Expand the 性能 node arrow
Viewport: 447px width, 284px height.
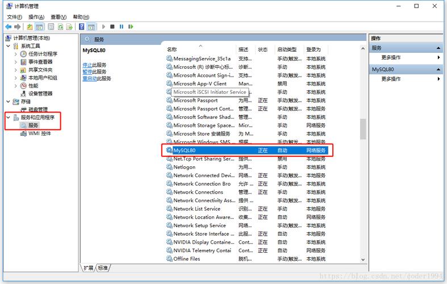(16, 86)
